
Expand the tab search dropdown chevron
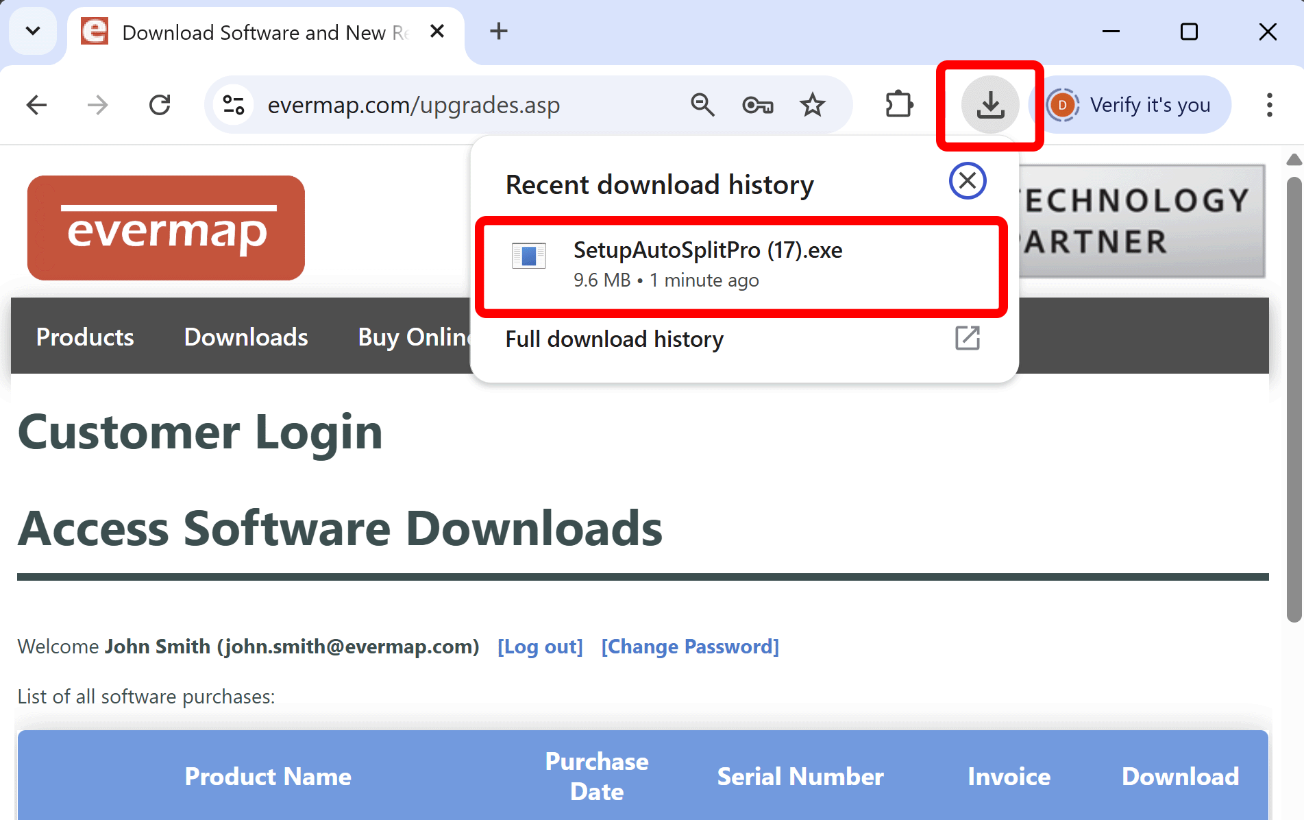[32, 32]
